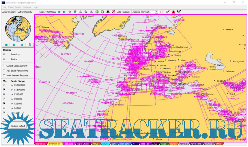This screenshot has width=248, height=147.
Task: Check Hide Selected Products option
Action: click(x=4, y=75)
